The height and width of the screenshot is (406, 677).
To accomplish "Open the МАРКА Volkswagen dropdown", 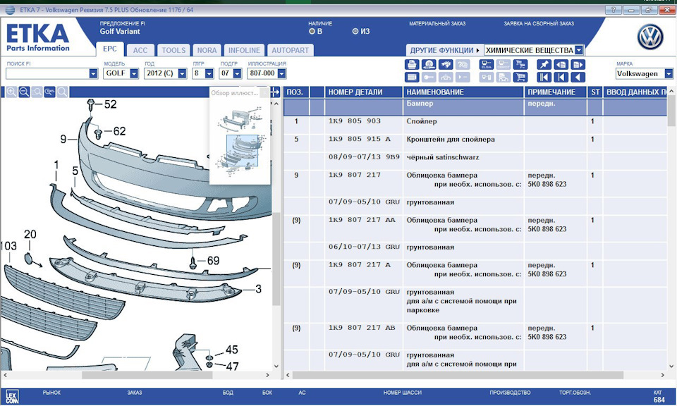I will [669, 74].
